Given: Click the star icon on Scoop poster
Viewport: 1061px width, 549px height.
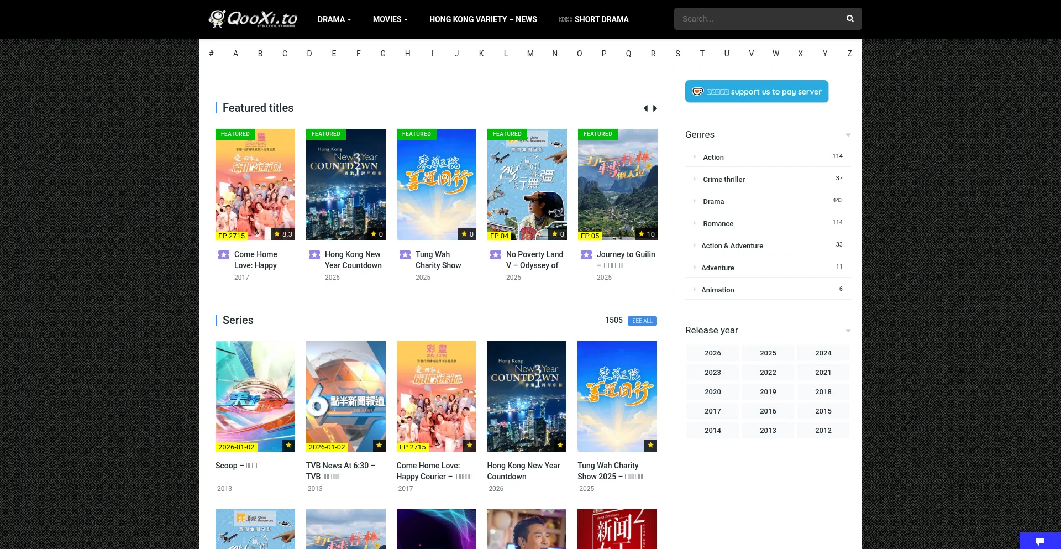Looking at the screenshot, I should click(288, 445).
